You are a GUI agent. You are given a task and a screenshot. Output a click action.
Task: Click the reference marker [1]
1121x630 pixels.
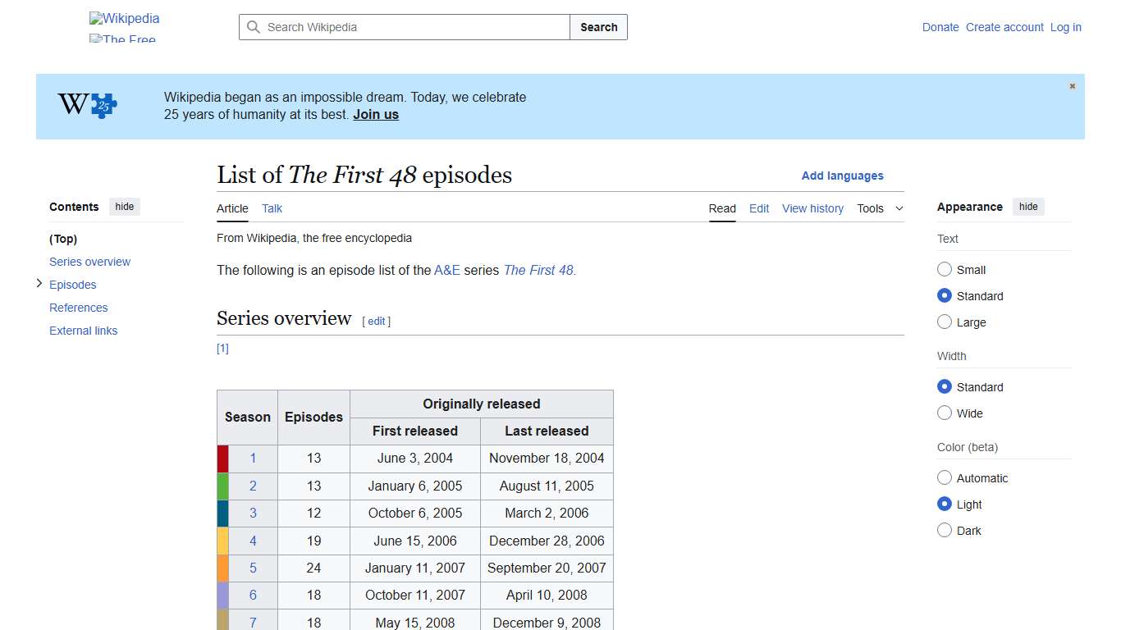click(222, 348)
